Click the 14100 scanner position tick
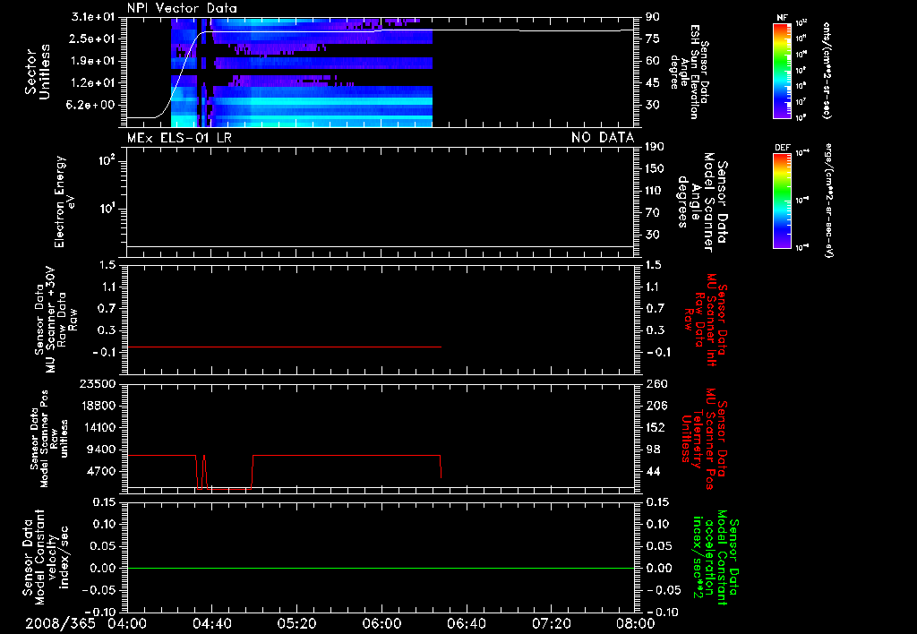This screenshot has width=917, height=634. point(97,427)
